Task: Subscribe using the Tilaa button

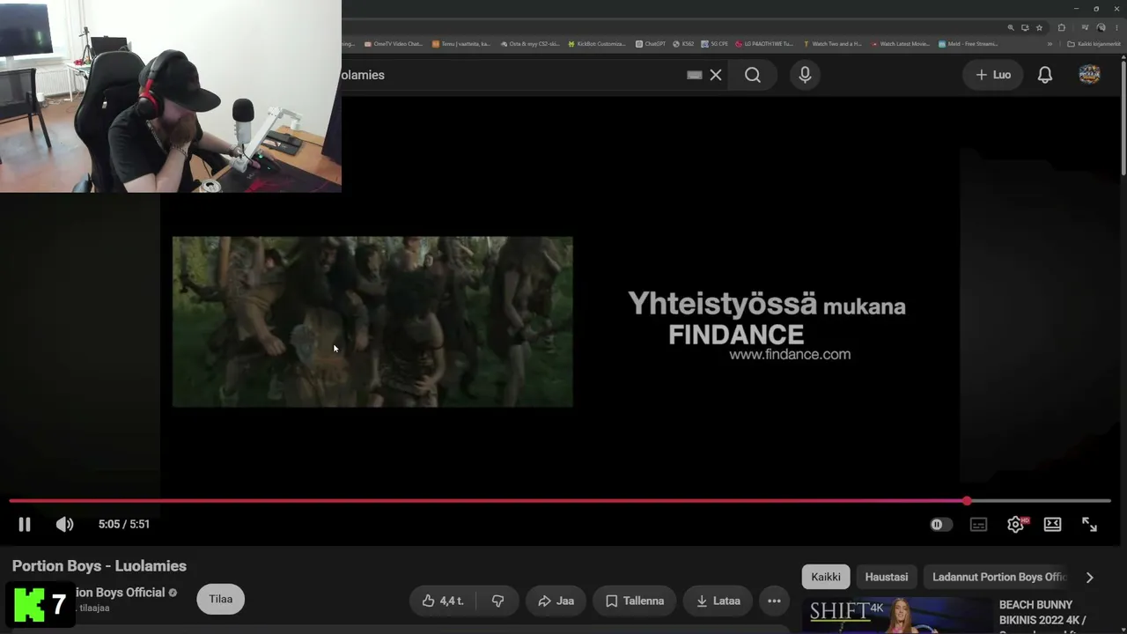Action: tap(220, 600)
